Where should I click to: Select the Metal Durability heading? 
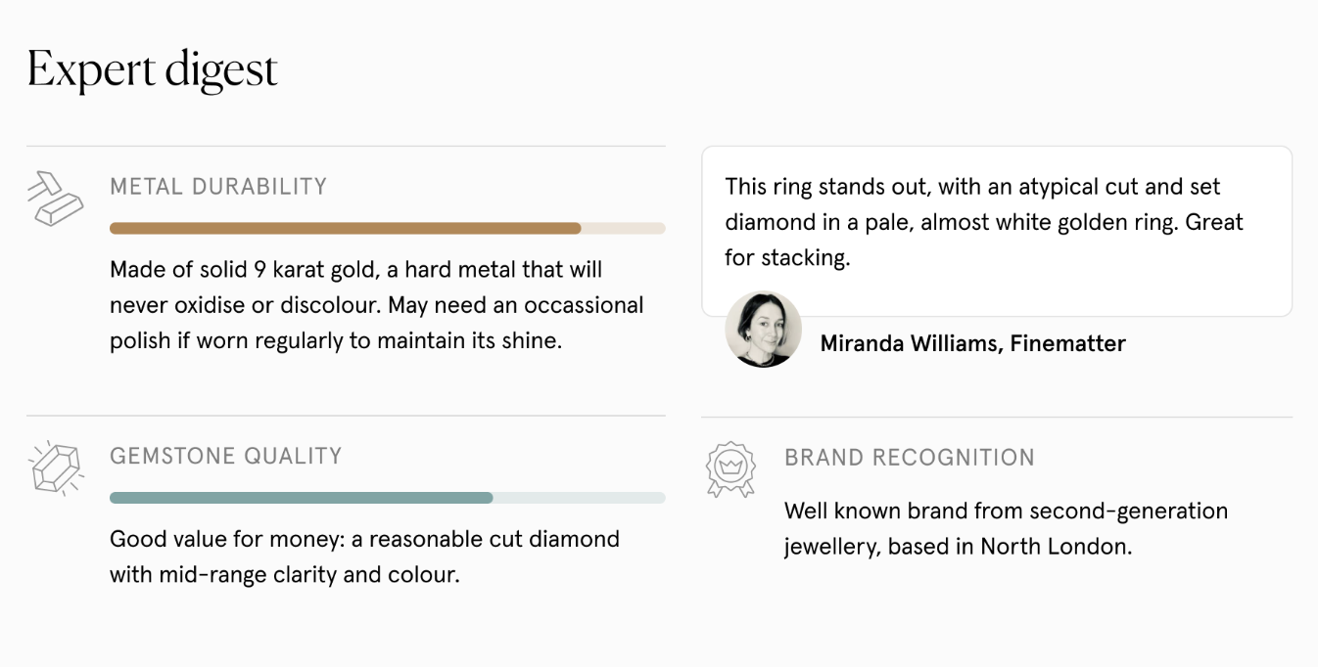218,186
